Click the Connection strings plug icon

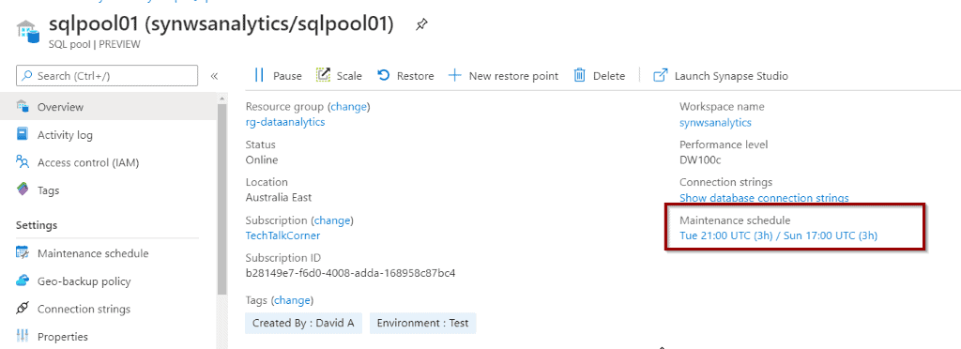coord(23,309)
